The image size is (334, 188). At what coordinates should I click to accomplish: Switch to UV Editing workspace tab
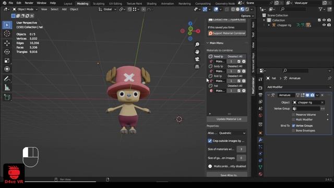(115, 4)
